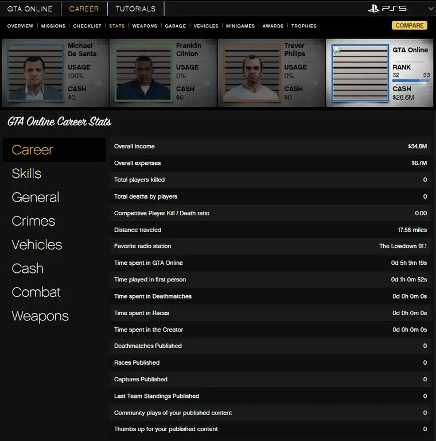Screen dimensions: 436x441
Task: Go to the Overview section
Action: pyautogui.click(x=20, y=26)
